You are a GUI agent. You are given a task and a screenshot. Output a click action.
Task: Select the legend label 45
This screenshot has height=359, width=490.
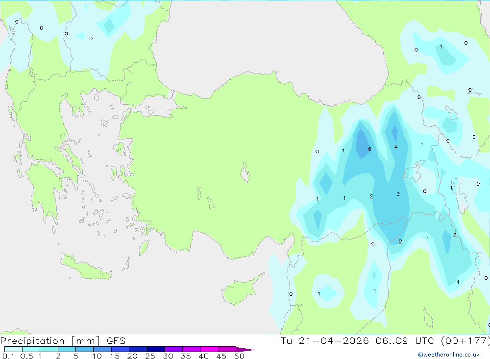tap(221, 356)
